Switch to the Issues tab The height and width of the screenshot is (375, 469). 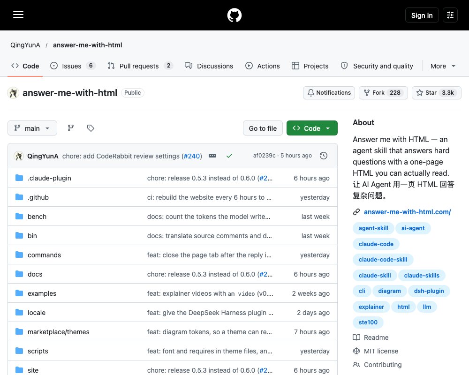coord(73,66)
